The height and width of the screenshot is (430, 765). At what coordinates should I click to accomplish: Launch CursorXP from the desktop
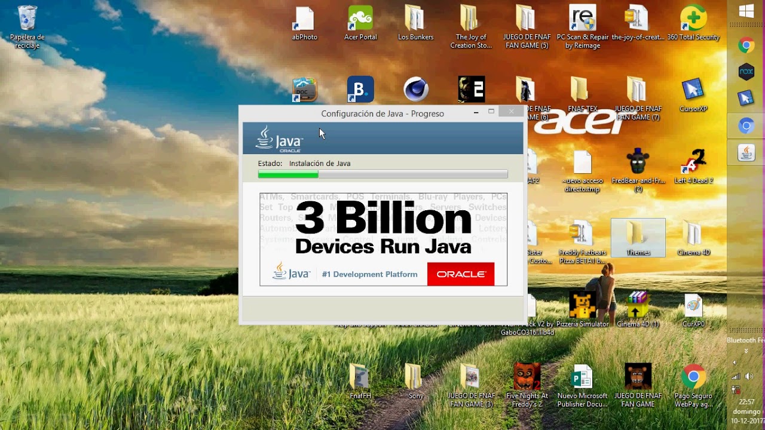click(693, 96)
